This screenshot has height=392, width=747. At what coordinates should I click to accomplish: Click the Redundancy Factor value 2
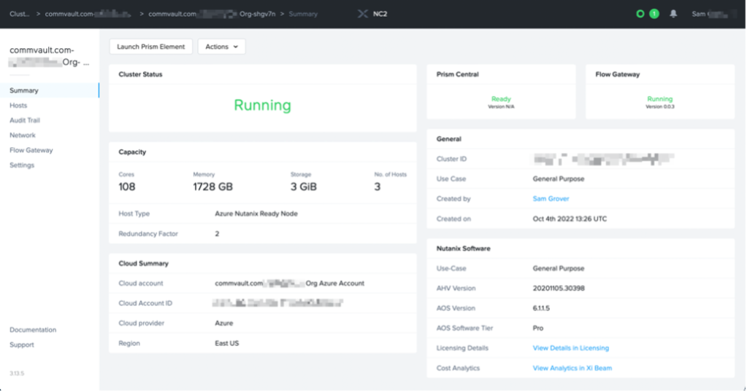point(217,234)
